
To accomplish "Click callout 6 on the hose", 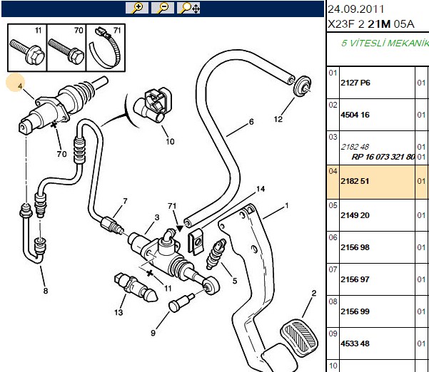I will click(251, 122).
